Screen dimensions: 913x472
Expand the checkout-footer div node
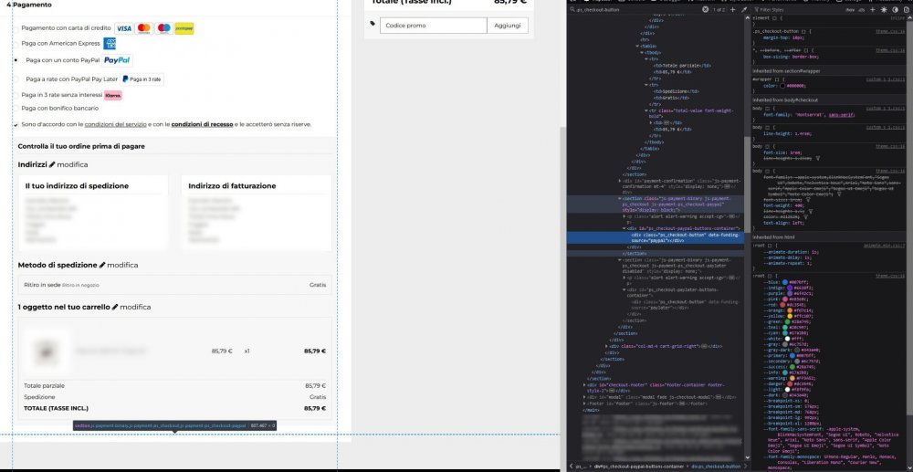pos(584,384)
